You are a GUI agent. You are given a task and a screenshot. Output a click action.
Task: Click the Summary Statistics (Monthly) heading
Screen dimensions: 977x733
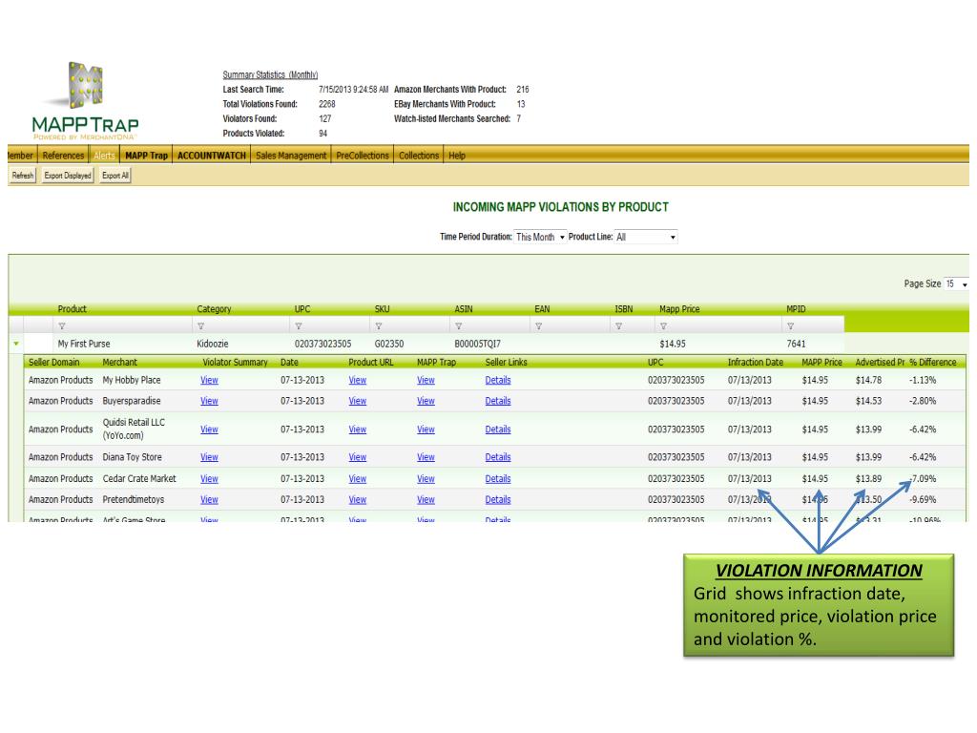[270, 74]
